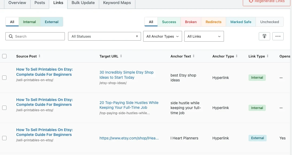The image size is (292, 155).
Task: Expand the All Anchor Types dropdown
Action: 162,36
